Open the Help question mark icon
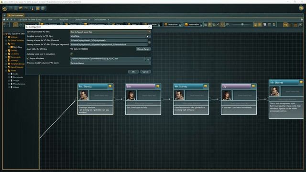306x172 pixels. coord(43,8)
